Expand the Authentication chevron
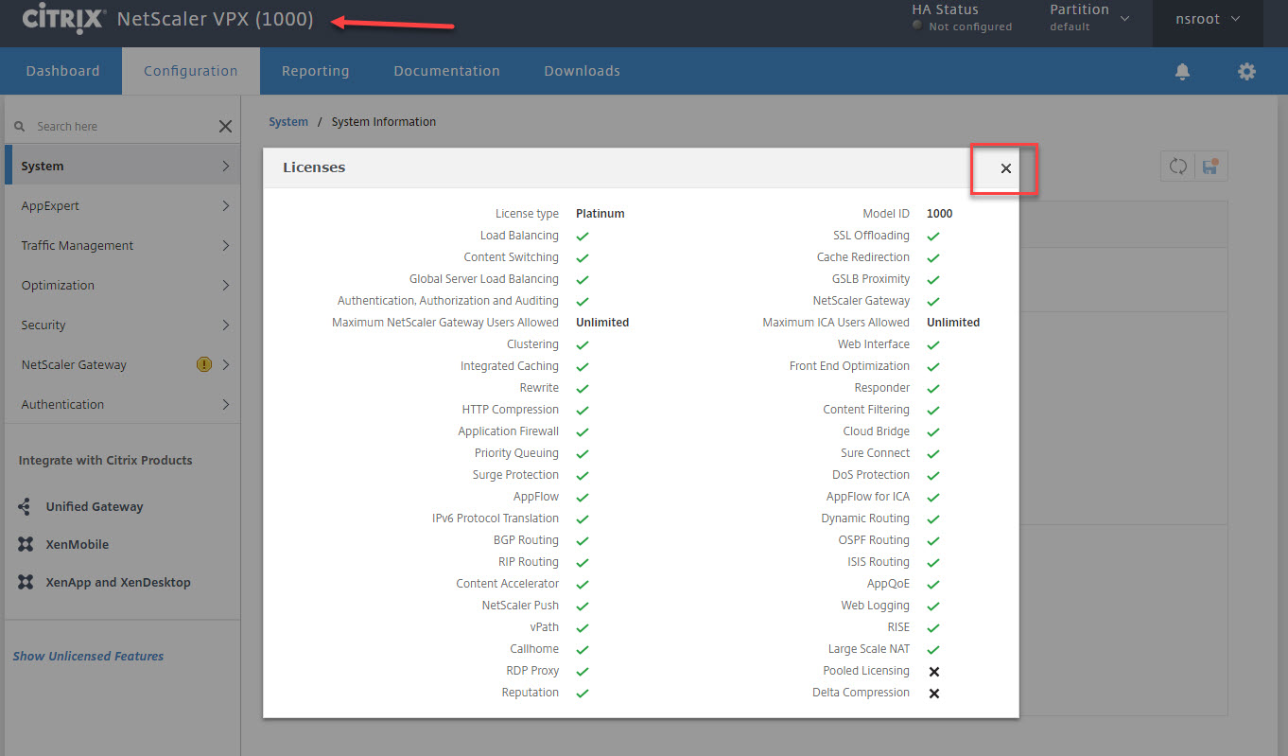 click(225, 404)
